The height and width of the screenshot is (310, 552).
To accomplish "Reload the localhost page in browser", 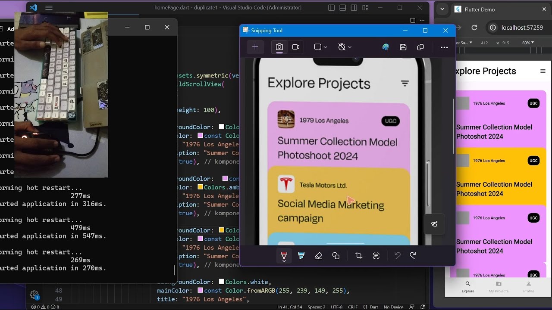I will [474, 28].
